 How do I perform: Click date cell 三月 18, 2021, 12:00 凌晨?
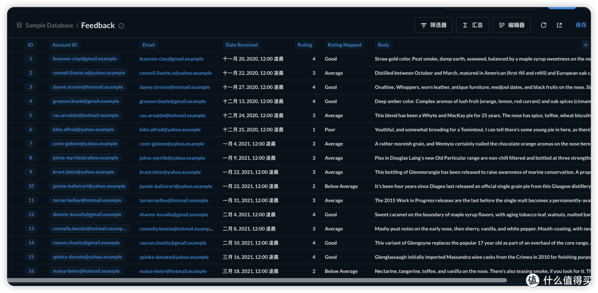tap(251, 271)
